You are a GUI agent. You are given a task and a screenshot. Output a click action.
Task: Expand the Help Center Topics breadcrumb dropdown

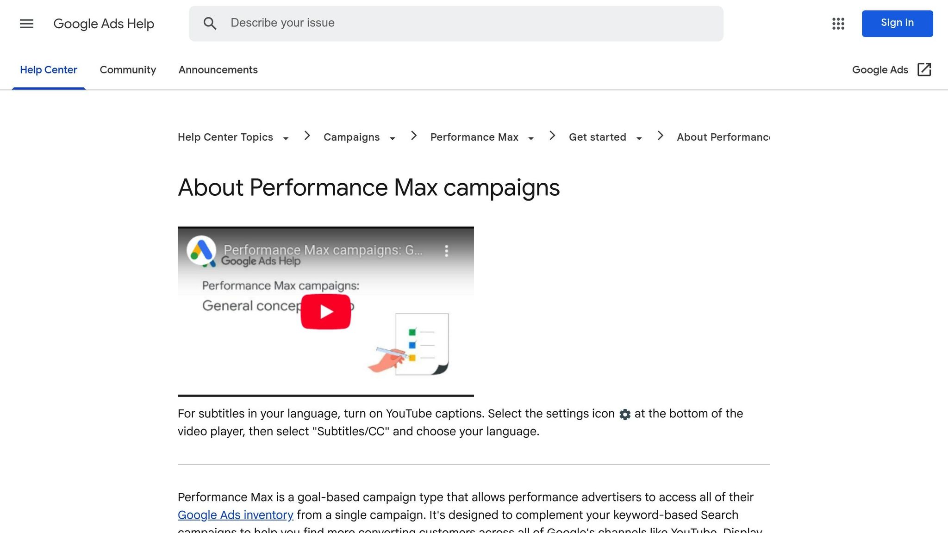287,138
